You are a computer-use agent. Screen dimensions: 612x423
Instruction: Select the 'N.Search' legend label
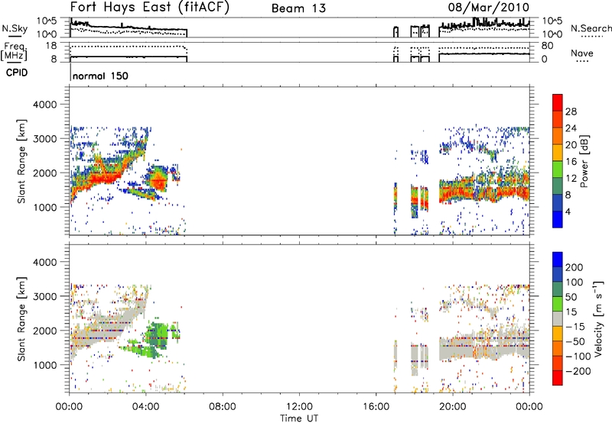coord(591,28)
